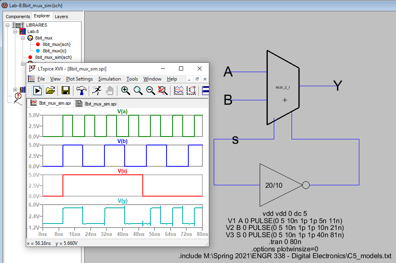Click the Y output label on the schematic
The image size is (396, 263).
click(x=338, y=85)
